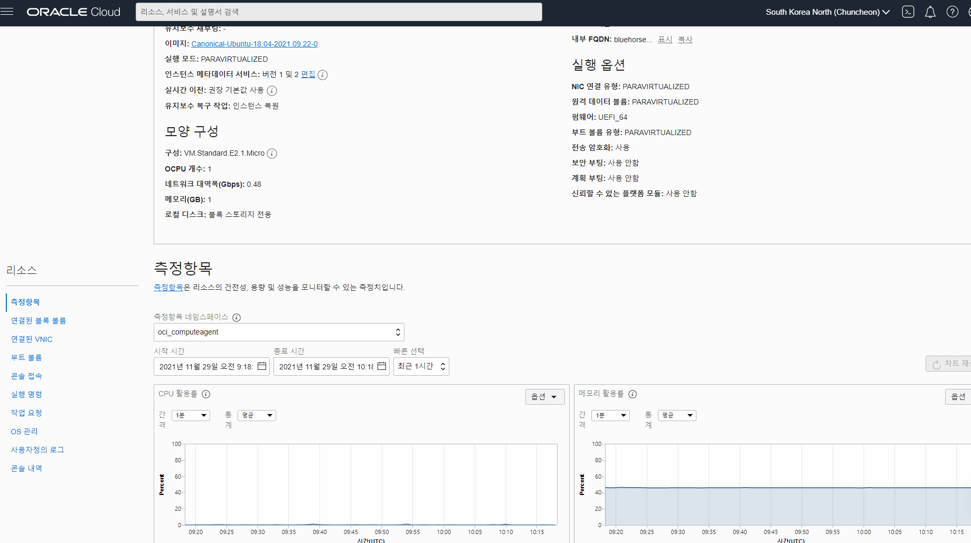
Task: Click the Oracle Cloud logo
Action: pyautogui.click(x=73, y=12)
